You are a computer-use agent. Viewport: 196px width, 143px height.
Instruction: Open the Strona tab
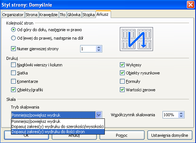click(32, 15)
